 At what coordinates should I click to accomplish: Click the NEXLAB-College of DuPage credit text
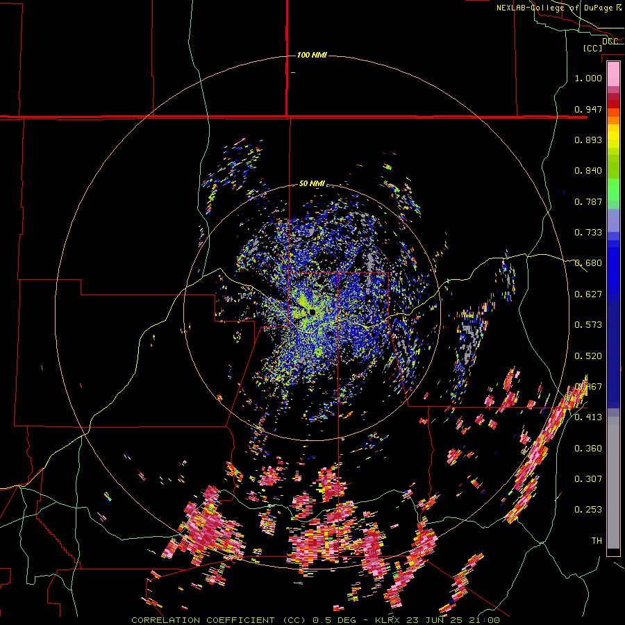[x=559, y=8]
